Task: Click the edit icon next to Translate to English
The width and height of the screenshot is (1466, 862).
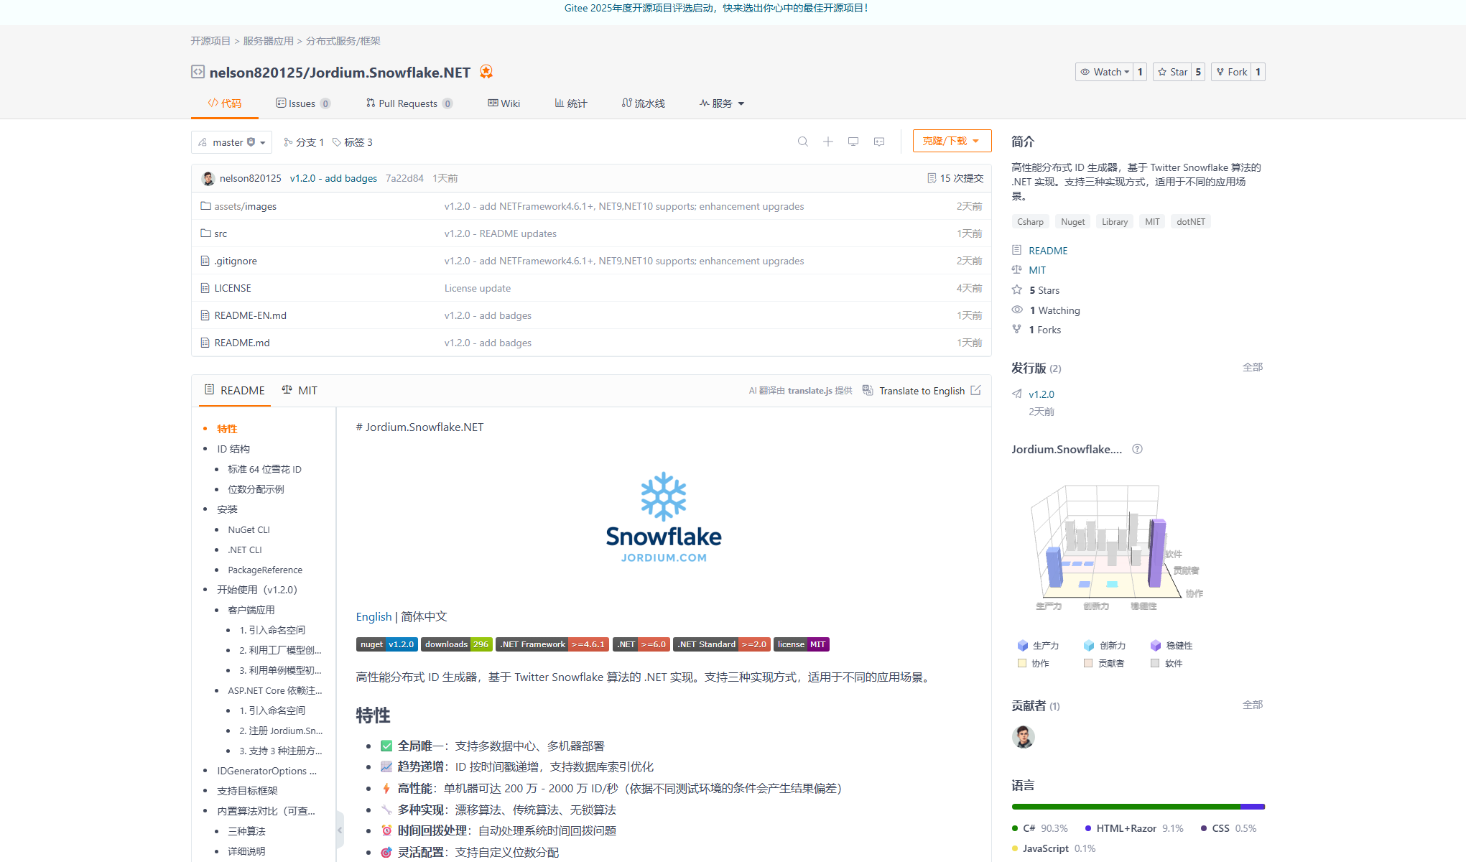Action: coord(975,390)
